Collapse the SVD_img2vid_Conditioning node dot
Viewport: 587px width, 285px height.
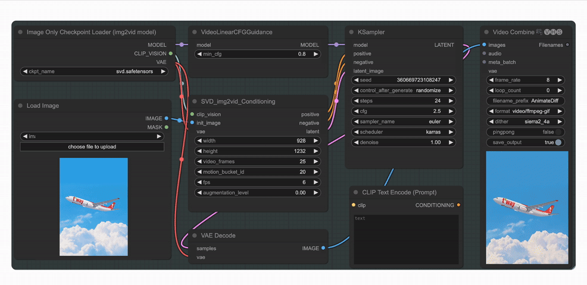194,101
